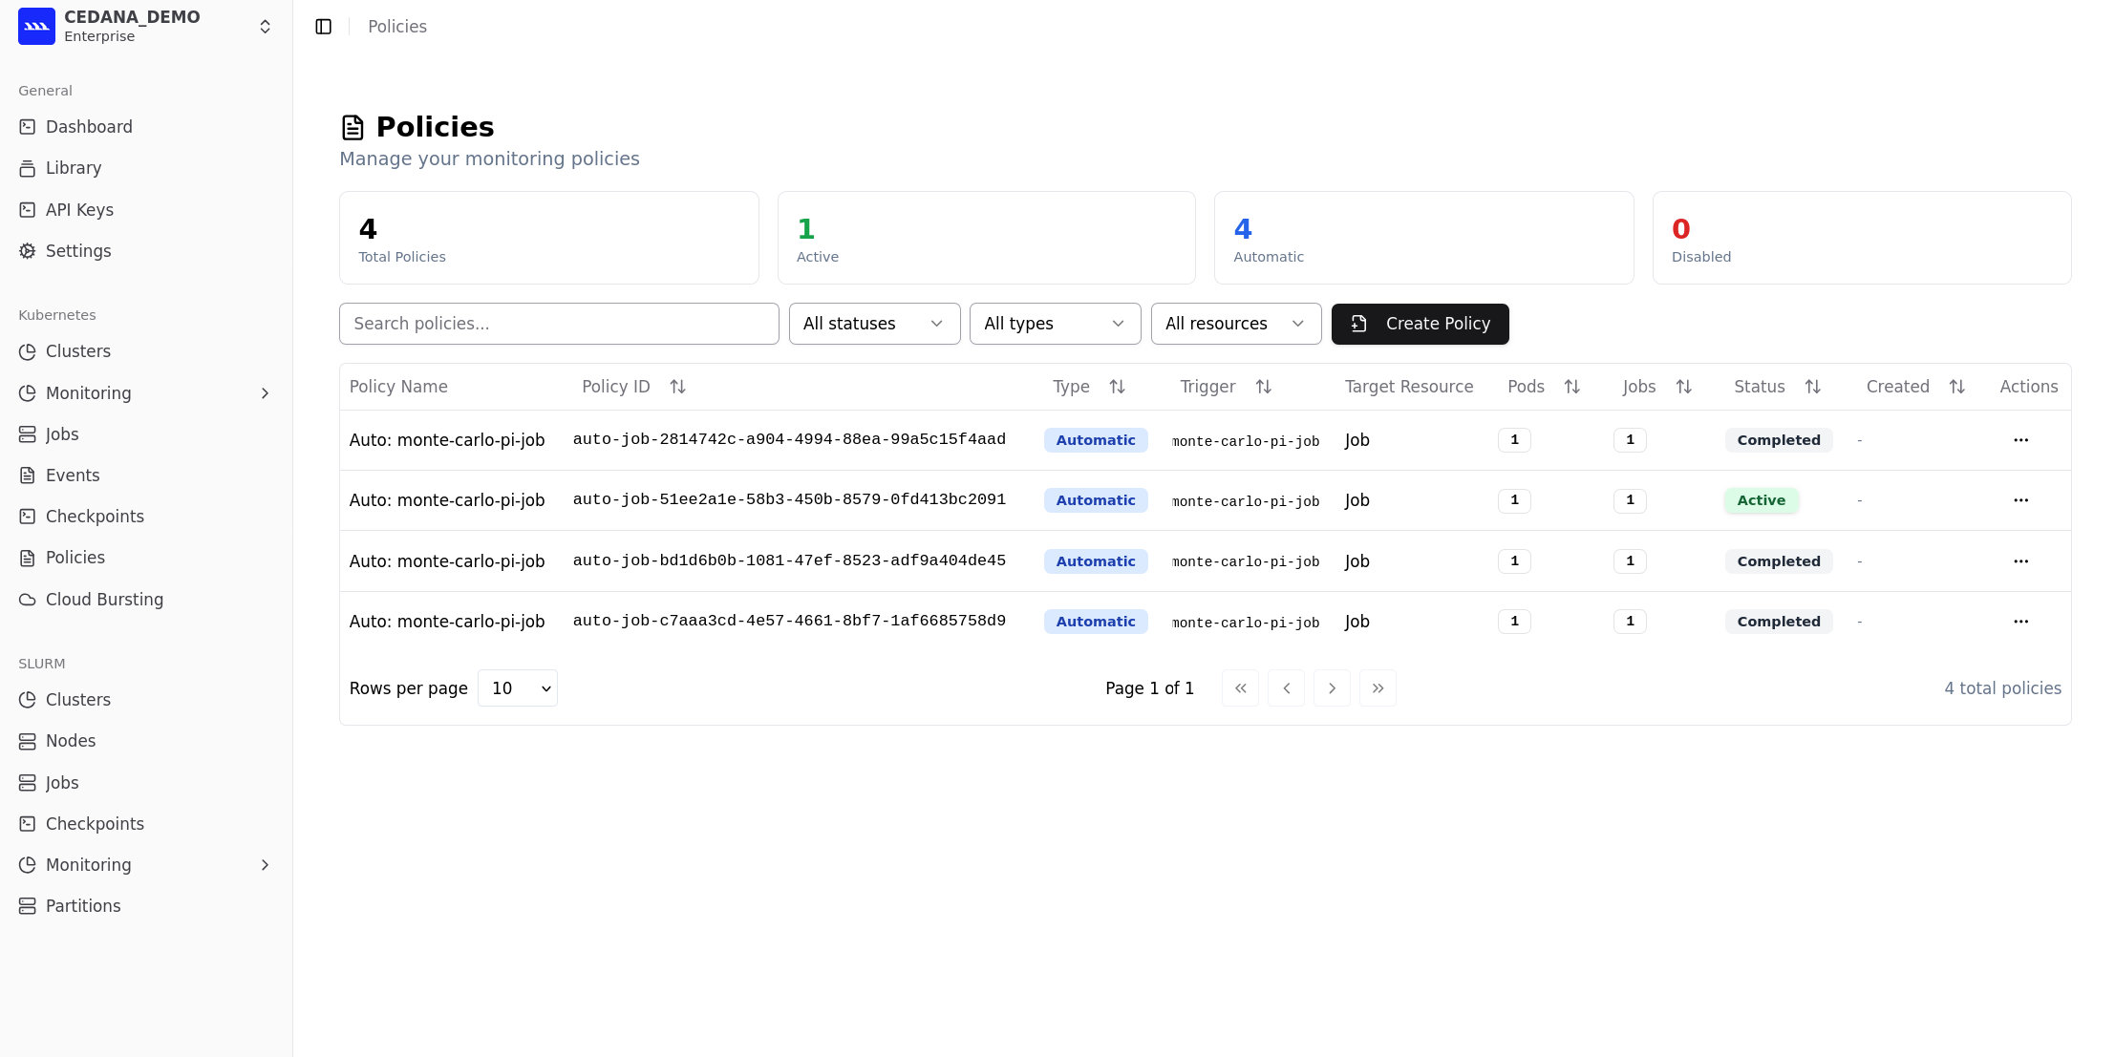Sort by Pods column arrows

pyautogui.click(x=1571, y=387)
